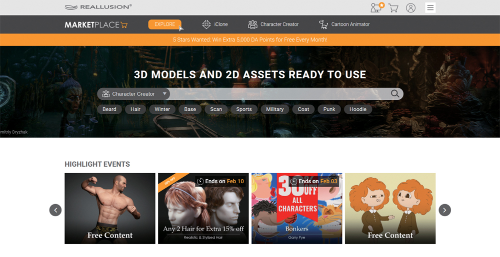Viewport: 500px width, 257px height.
Task: Select the Scan tag
Action: 216,109
